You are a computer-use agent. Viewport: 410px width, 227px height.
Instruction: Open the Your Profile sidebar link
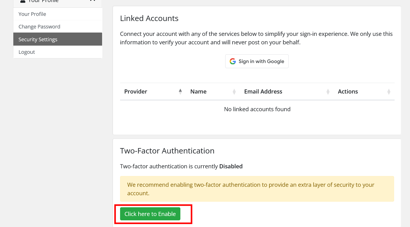(32, 14)
